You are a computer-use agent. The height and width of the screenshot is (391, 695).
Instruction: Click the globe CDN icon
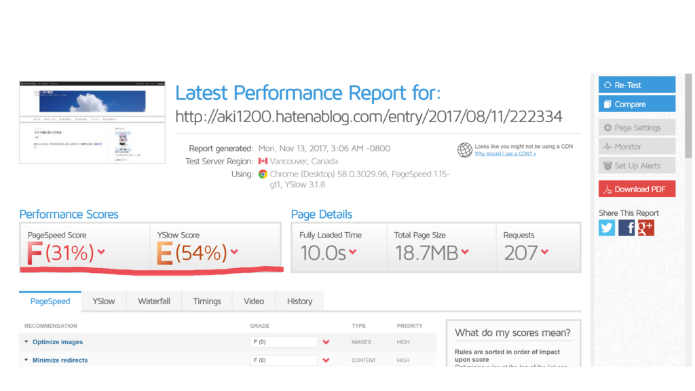pos(464,150)
